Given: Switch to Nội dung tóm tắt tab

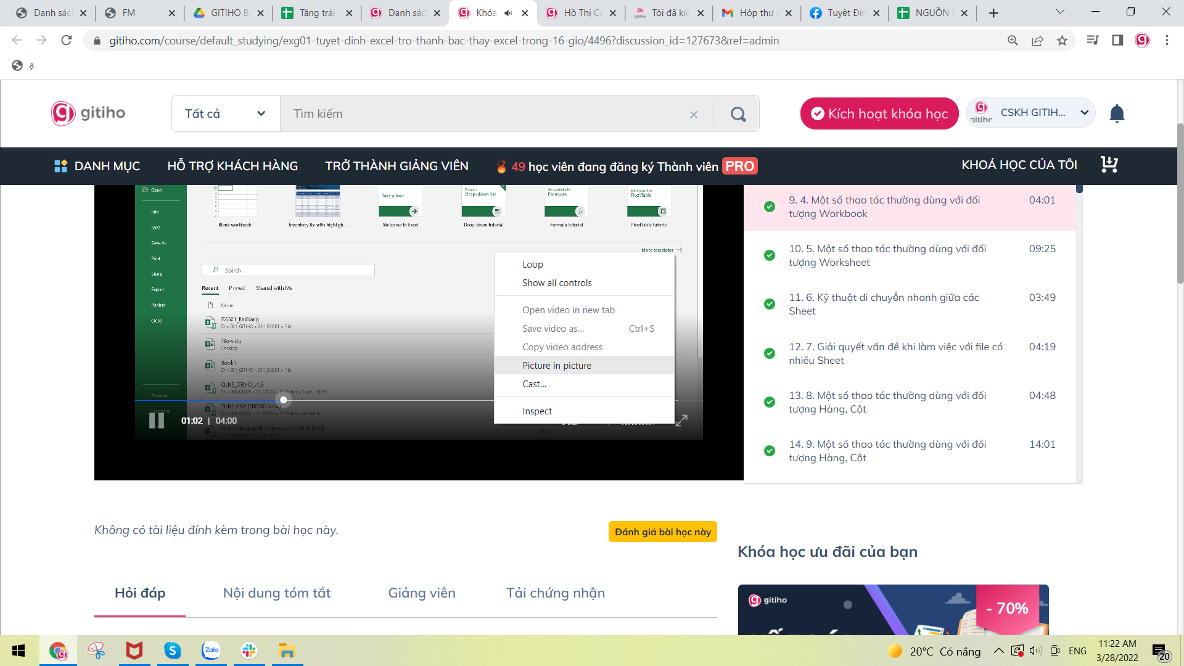Looking at the screenshot, I should pyautogui.click(x=277, y=593).
